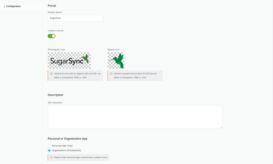The image size is (273, 164).
Task: Click the '200 characters' label
Action: pyautogui.click(x=55, y=103)
